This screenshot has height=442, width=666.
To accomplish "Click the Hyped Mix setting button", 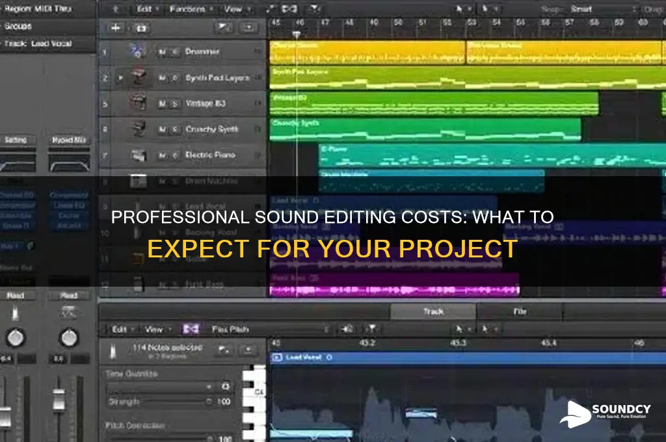I will pos(69,140).
